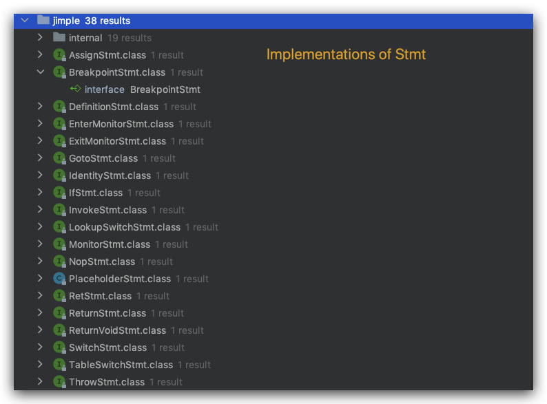Expand the IfStmt.class node
Image resolution: width=547 pixels, height=404 pixels.
(41, 193)
